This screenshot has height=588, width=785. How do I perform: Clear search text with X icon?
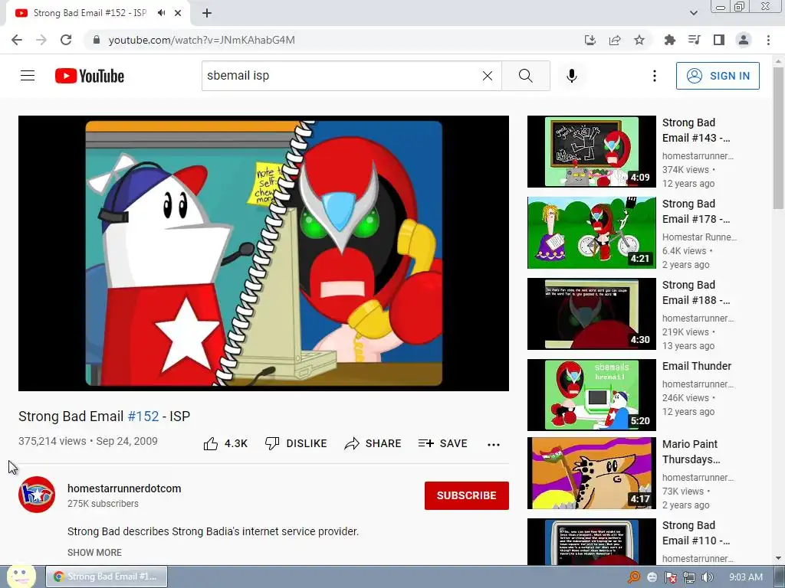(x=487, y=76)
